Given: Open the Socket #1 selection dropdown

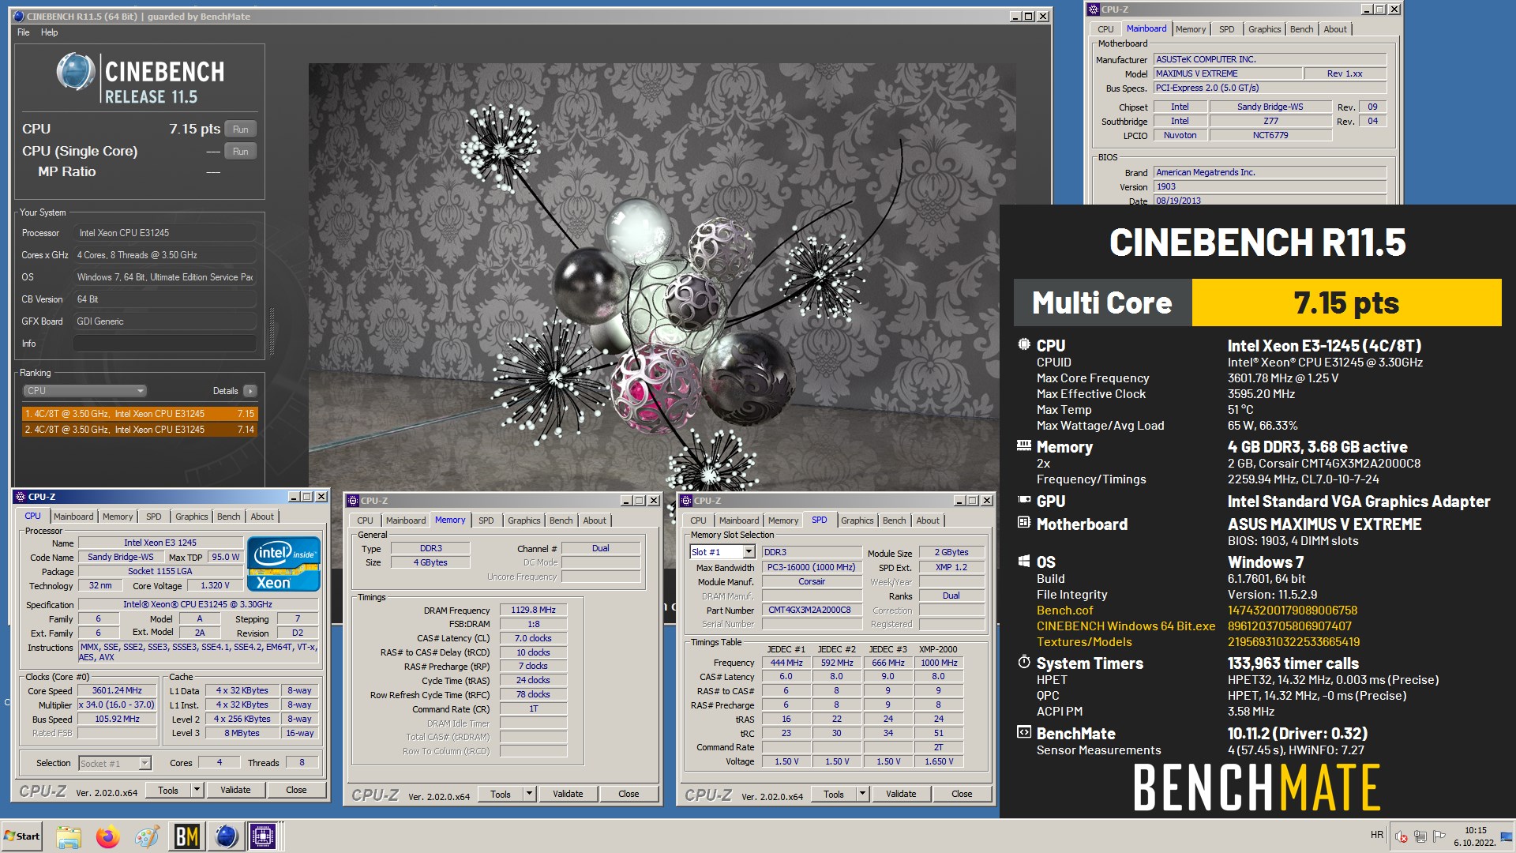Looking at the screenshot, I should tap(114, 764).
